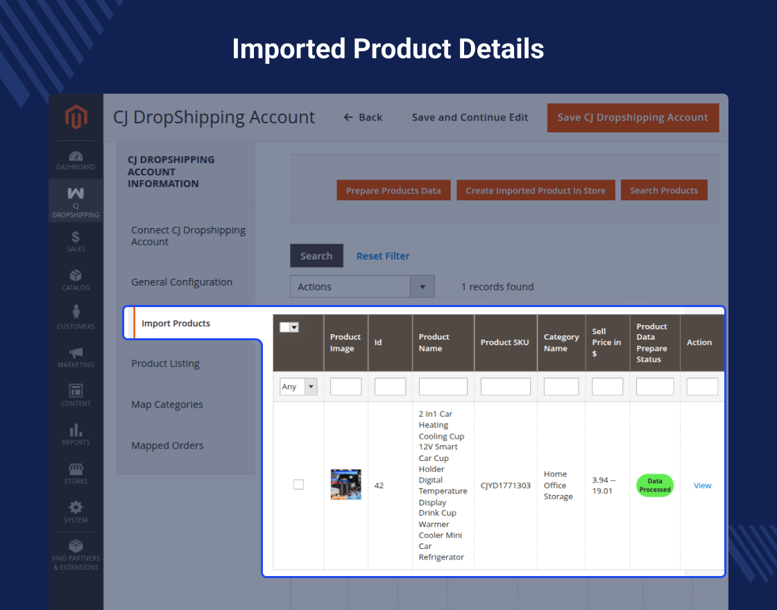Open CJ Dropshipping sidebar menu

(x=76, y=202)
